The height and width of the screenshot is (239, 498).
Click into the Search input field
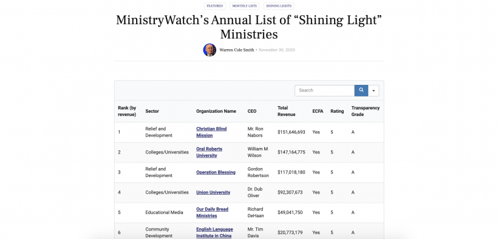324,90
